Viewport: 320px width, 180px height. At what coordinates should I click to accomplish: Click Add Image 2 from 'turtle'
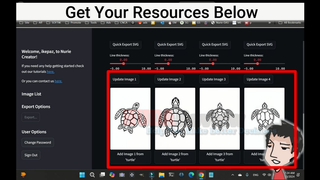click(175, 157)
